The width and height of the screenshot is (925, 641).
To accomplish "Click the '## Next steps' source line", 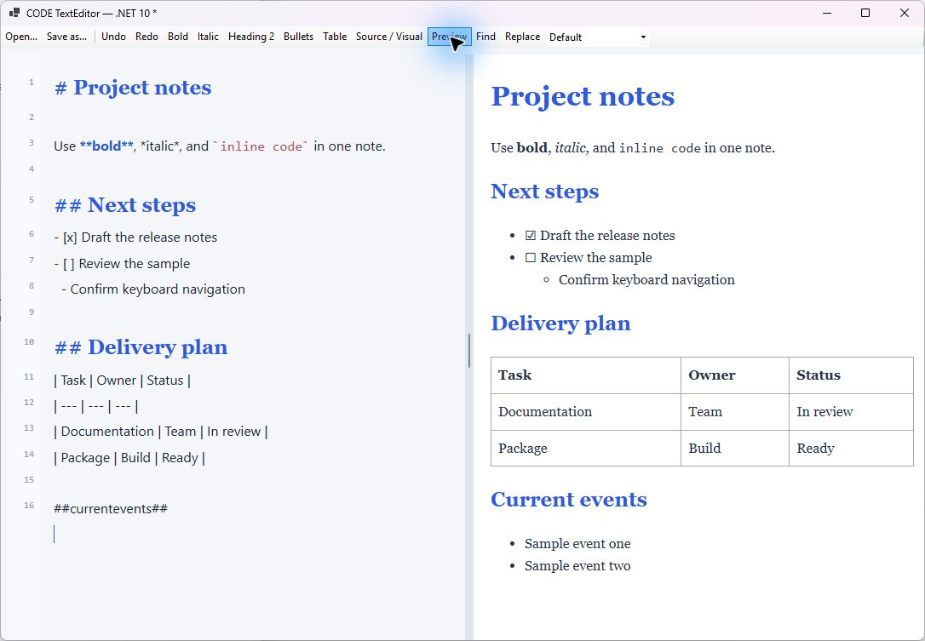I will [125, 205].
